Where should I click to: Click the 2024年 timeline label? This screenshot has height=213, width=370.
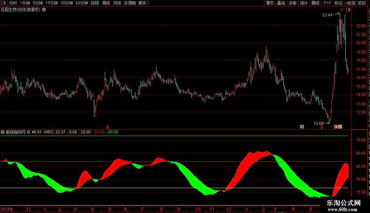[x=7, y=209]
